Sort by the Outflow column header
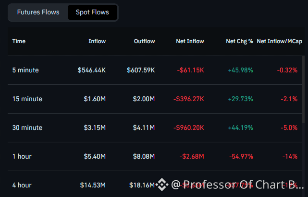 tap(144, 41)
